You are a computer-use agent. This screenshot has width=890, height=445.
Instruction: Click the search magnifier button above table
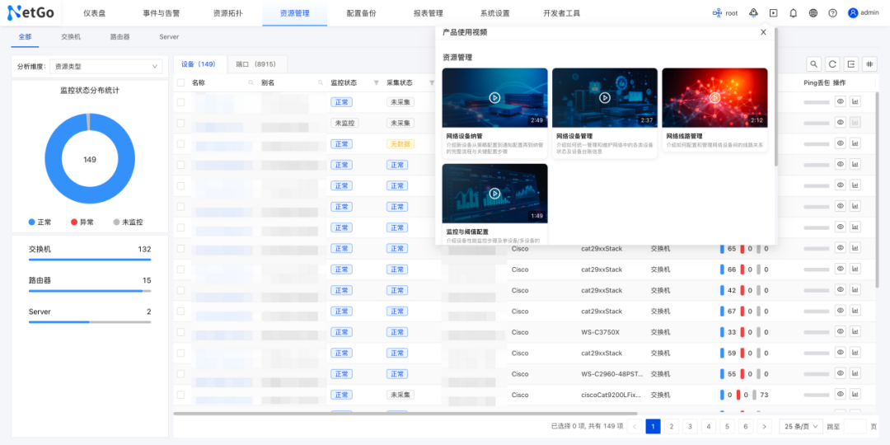[814, 64]
